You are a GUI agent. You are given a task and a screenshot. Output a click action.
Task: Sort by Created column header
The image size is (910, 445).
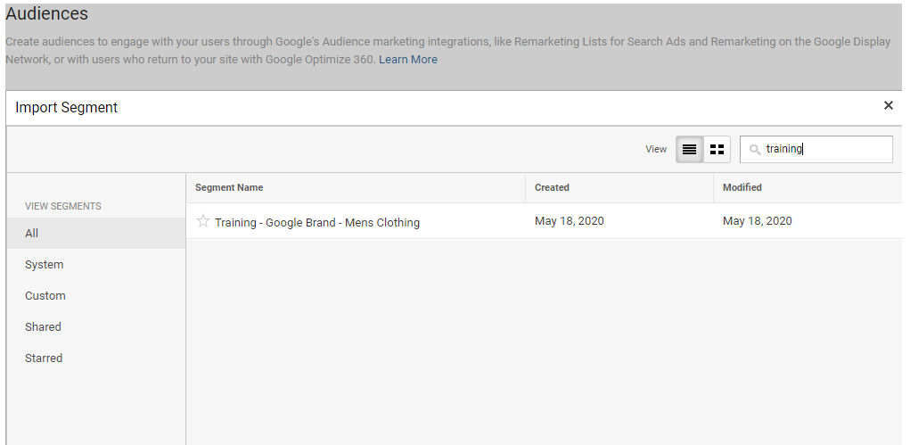point(552,187)
